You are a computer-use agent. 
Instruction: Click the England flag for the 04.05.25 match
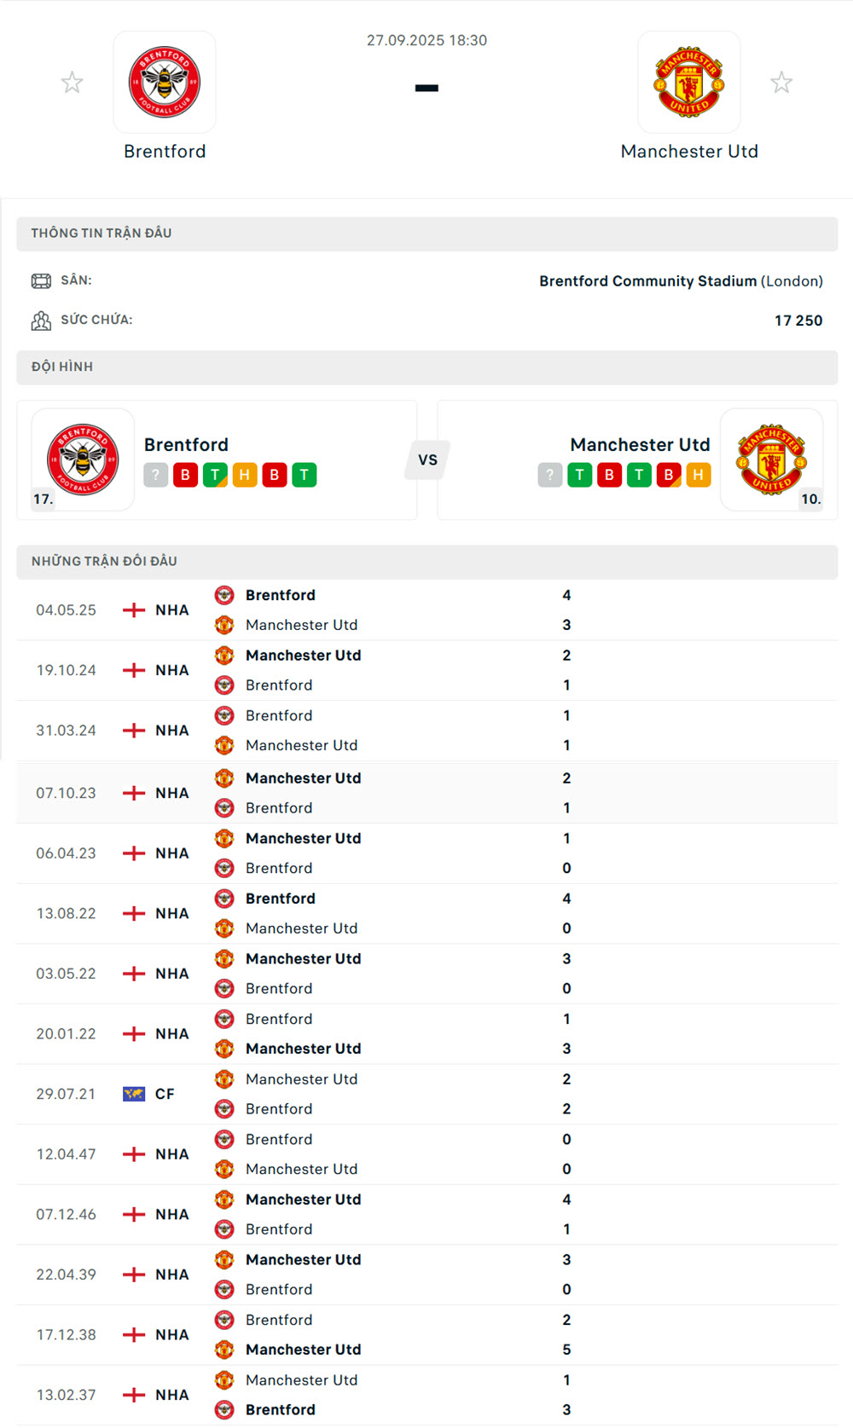[134, 610]
